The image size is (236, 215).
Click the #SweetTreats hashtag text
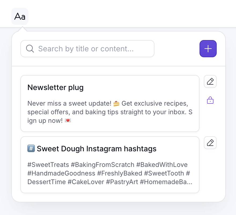pyautogui.click(x=44, y=164)
